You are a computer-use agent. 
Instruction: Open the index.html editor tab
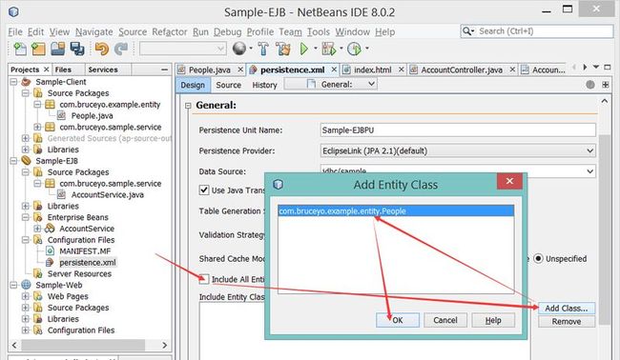pos(372,70)
